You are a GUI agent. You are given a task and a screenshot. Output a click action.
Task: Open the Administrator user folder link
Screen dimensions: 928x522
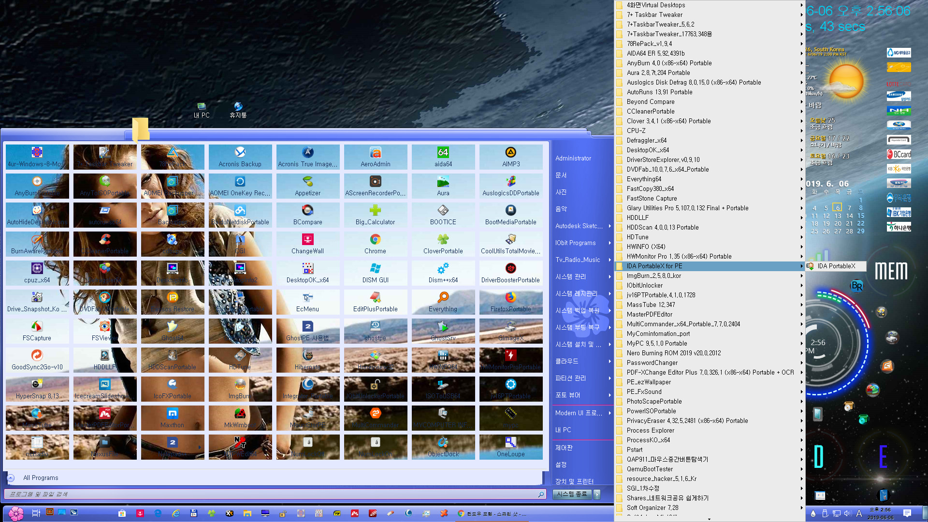pos(573,158)
